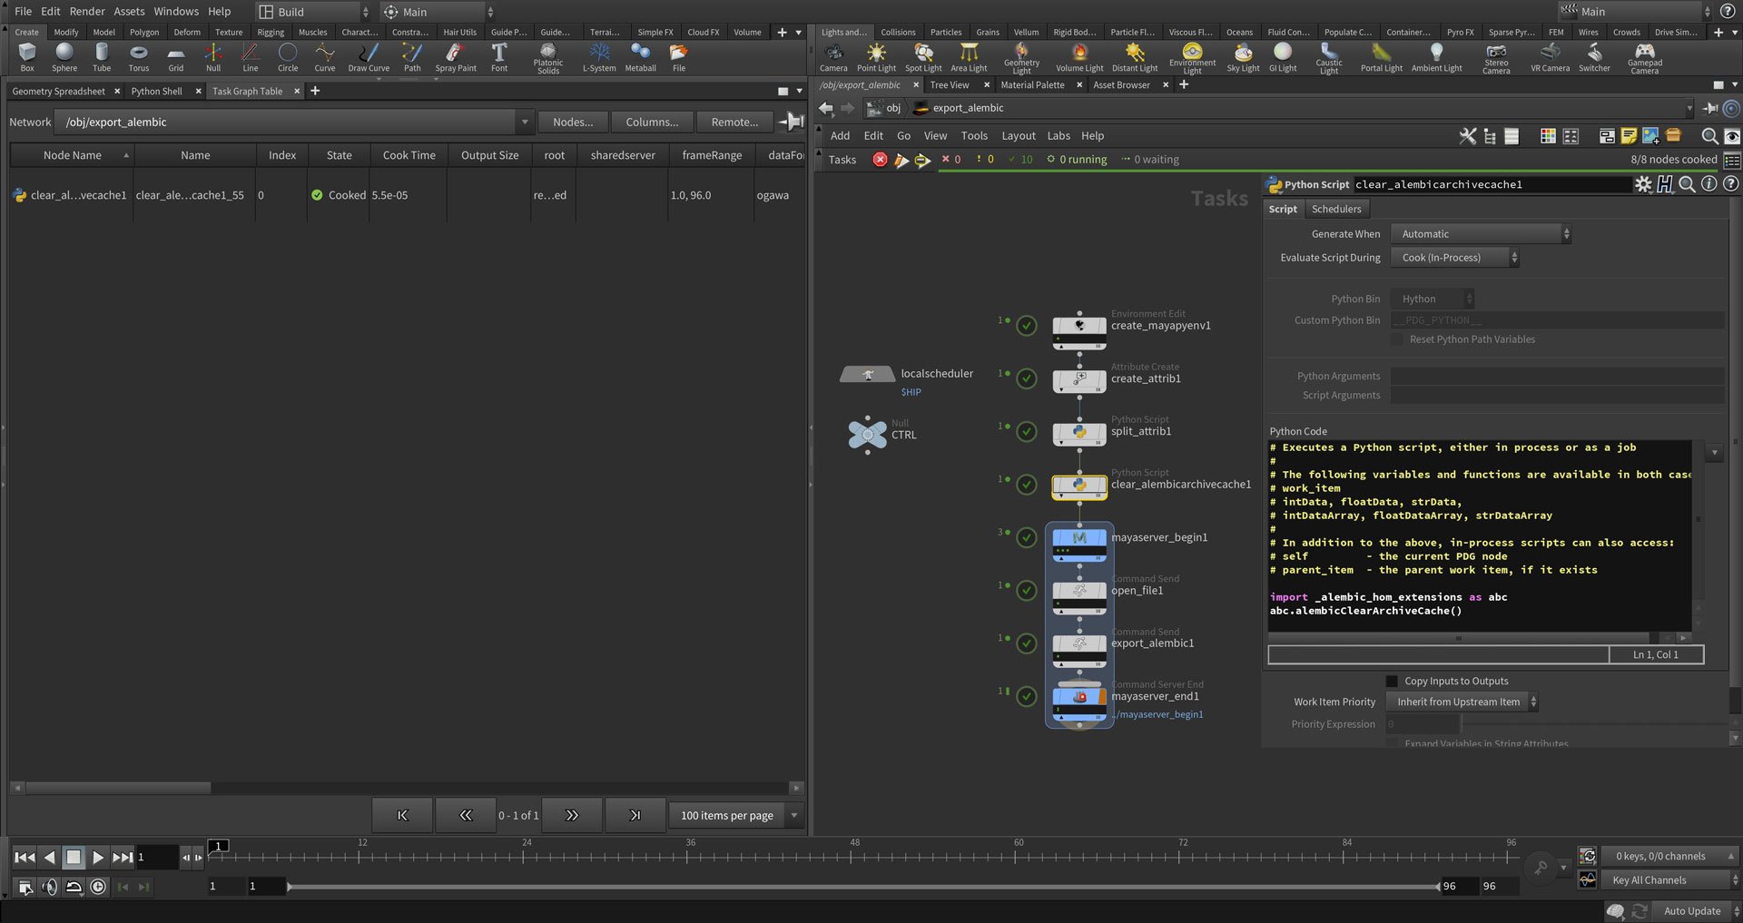Open Work Item Priority dropdown

point(1462,702)
